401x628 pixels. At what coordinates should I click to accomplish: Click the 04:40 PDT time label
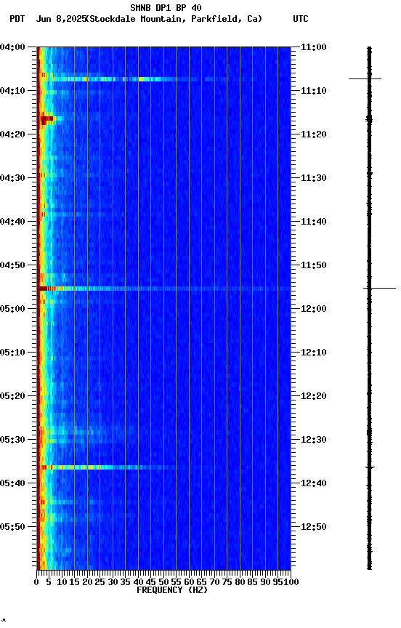coord(12,222)
